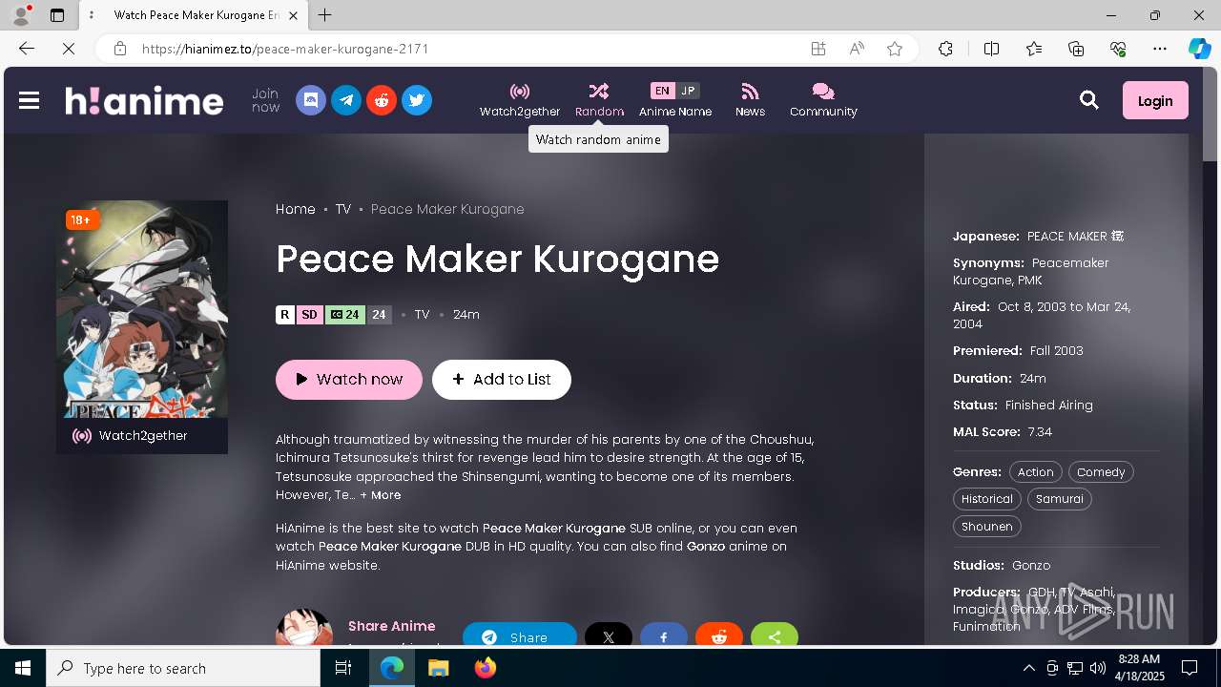The height and width of the screenshot is (687, 1221).
Task: Open the Samurai genre tag
Action: click(1060, 499)
